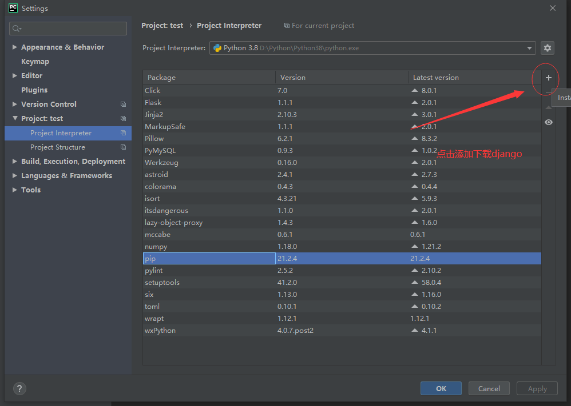The width and height of the screenshot is (571, 406).
Task: Click the Version column header
Action: (342, 78)
